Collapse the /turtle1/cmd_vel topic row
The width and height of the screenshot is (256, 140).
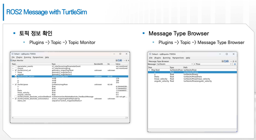[x=13, y=71]
